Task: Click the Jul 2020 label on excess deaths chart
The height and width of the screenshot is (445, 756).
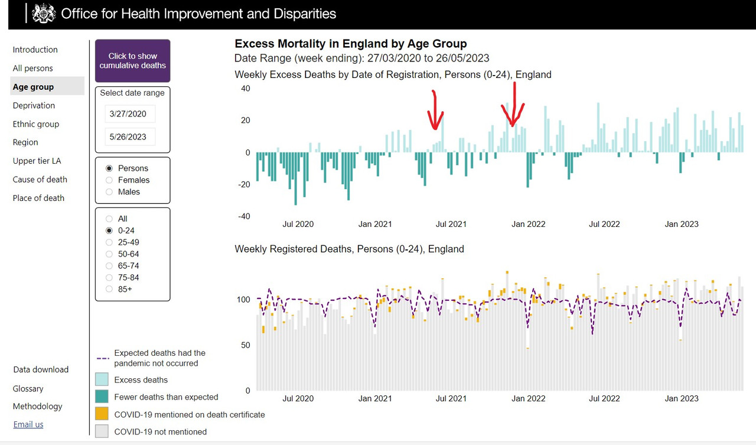Action: click(x=298, y=224)
